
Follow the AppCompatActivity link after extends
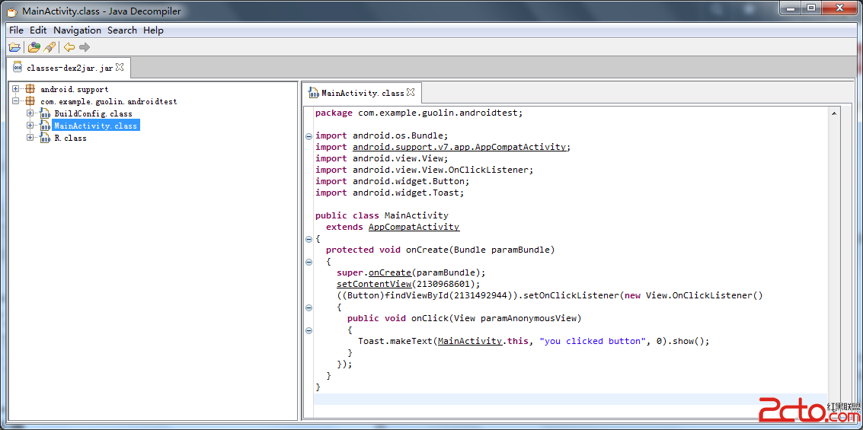click(x=414, y=227)
